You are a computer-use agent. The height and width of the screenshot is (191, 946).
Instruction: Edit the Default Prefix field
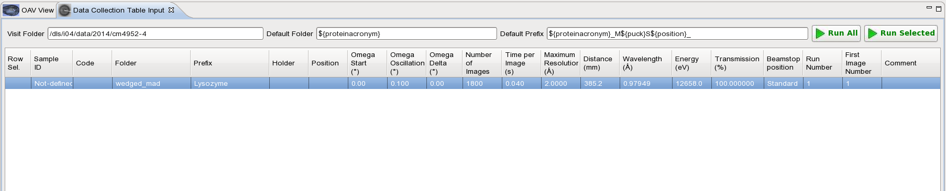click(x=677, y=33)
